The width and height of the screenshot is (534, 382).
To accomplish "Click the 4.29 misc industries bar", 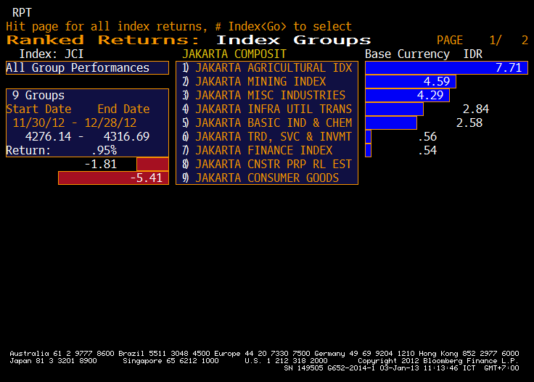I will click(x=407, y=96).
